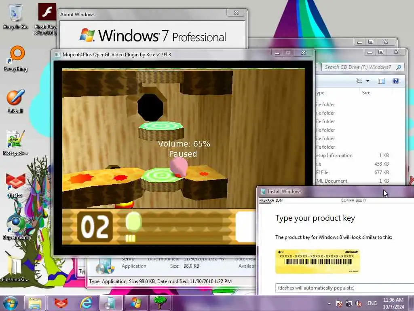Select the PREPARATION tab in Install Windows
Viewport: 414px width, 311px height.
(x=270, y=200)
